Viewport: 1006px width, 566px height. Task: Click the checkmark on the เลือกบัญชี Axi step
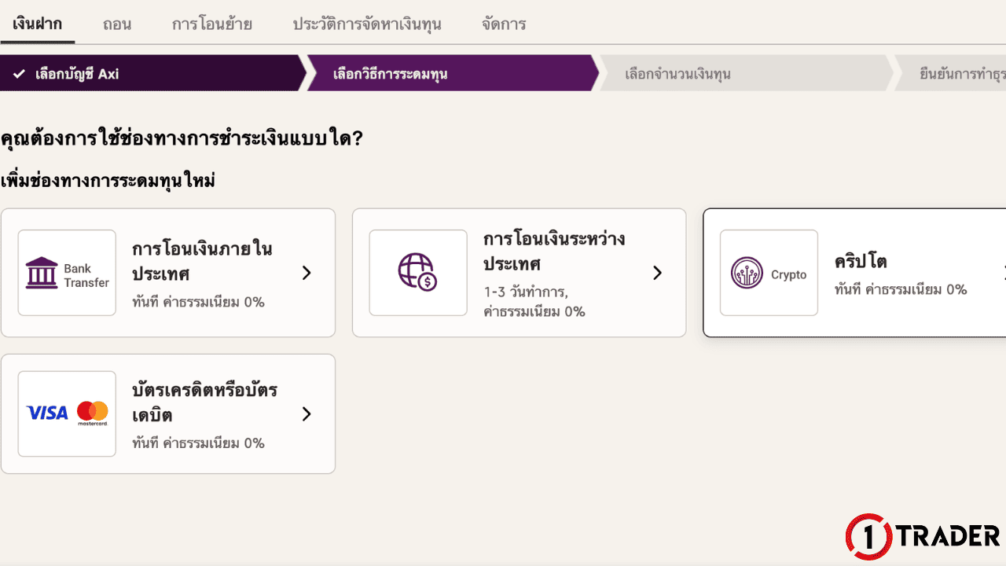19,72
